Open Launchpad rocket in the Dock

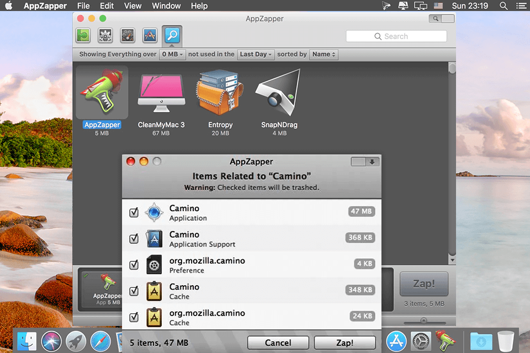pos(76,341)
